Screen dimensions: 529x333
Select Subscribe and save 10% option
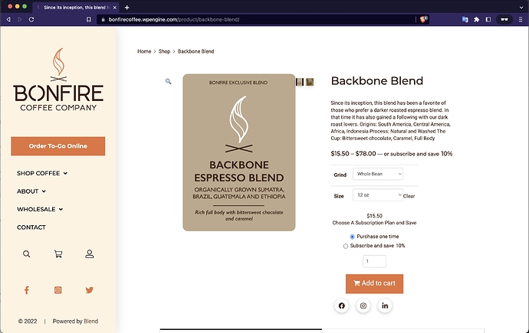tap(346, 246)
